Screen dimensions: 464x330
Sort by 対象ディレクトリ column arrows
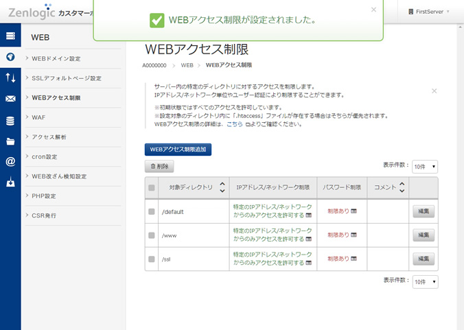[x=222, y=187]
